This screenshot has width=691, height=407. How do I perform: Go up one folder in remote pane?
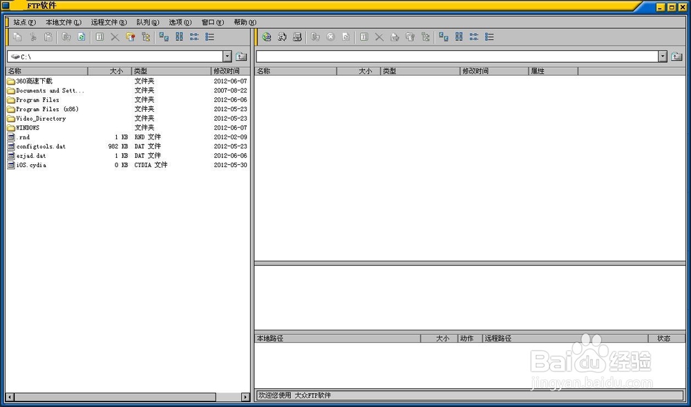(x=676, y=57)
